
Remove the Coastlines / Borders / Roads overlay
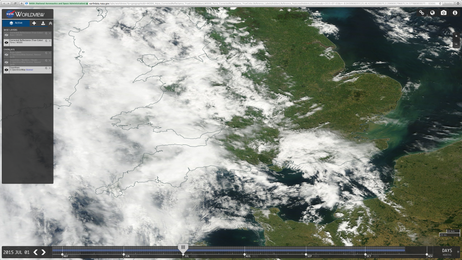[50, 61]
